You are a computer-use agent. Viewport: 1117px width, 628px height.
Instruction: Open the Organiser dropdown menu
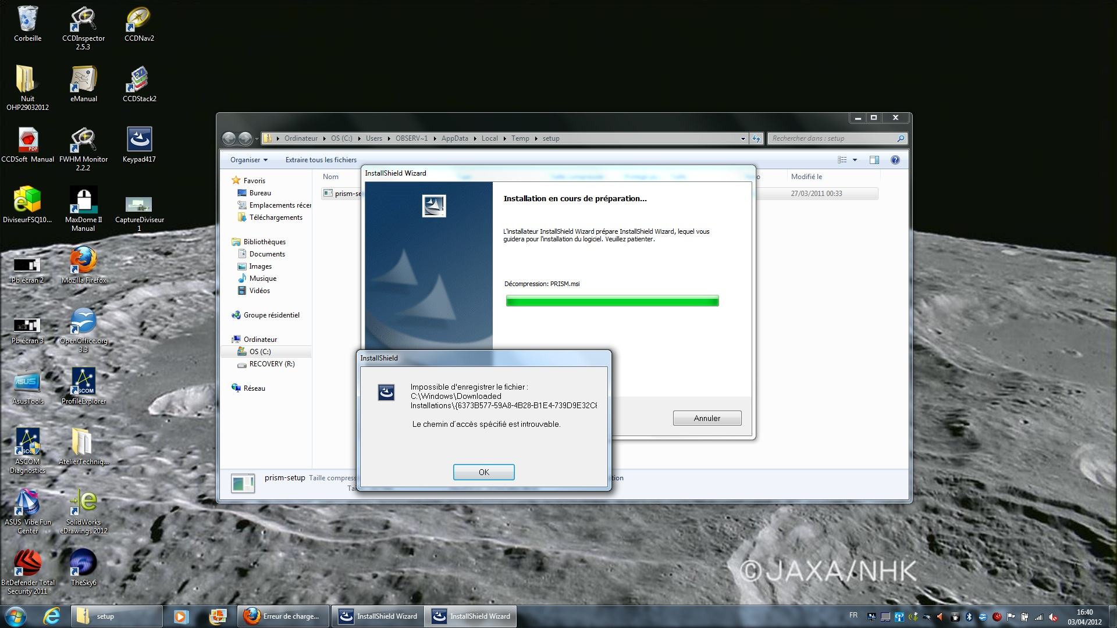point(248,160)
